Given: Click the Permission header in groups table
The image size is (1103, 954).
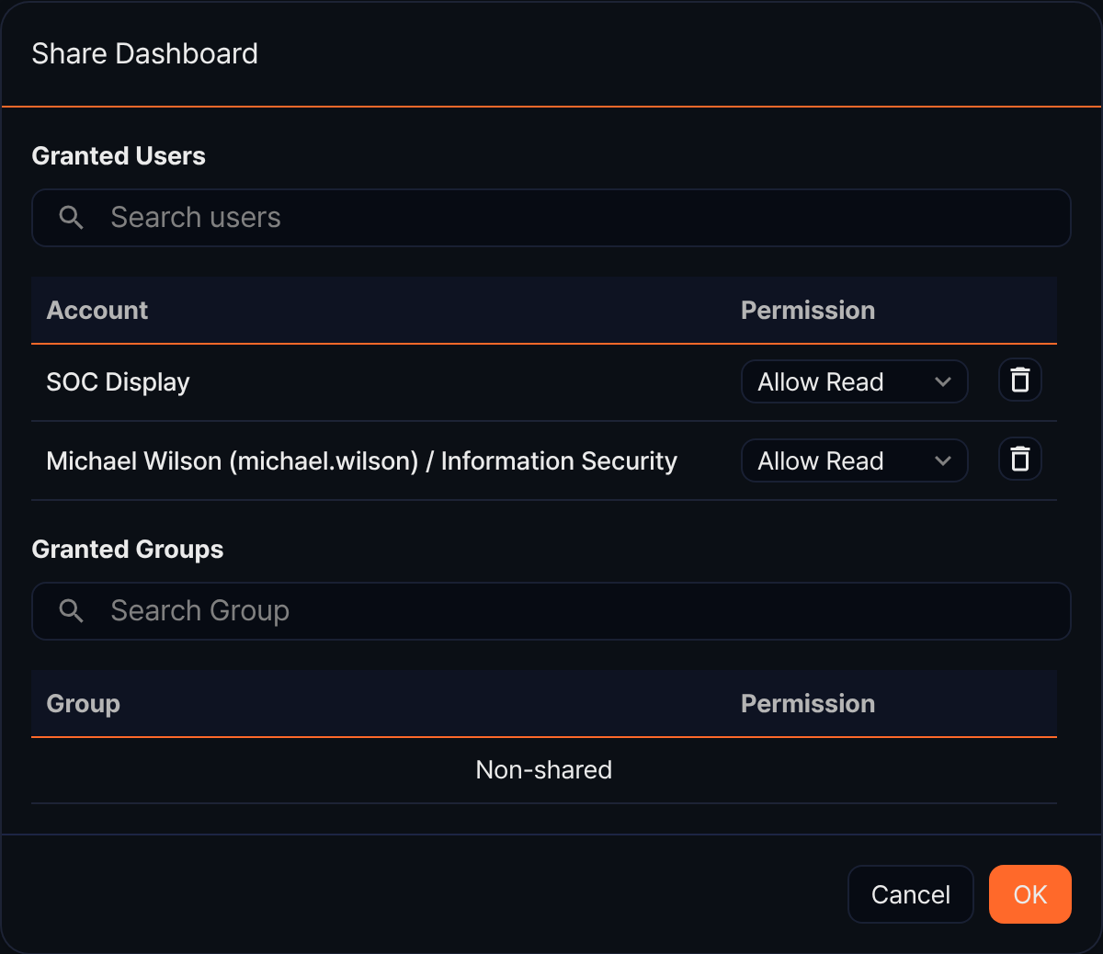Looking at the screenshot, I should tap(808, 704).
